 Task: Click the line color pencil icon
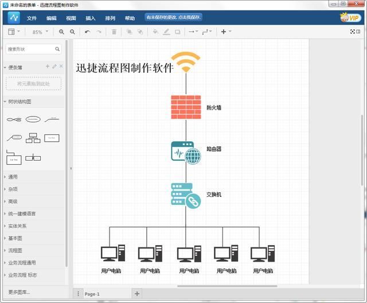(166, 32)
